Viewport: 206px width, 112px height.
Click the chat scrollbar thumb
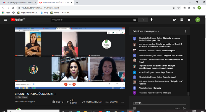tap(188, 94)
